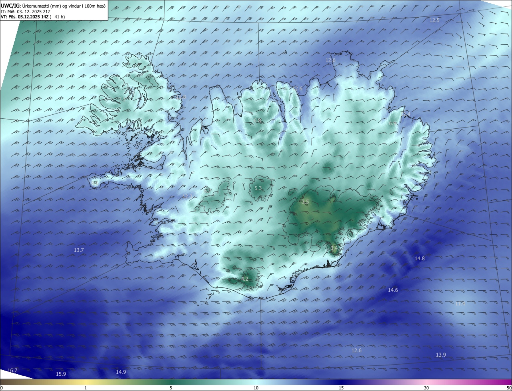The width and height of the screenshot is (512, 391).
Task: Click the valid time line 'VT: Fös. 05.12.2025 14Z'
Action: 25,17
